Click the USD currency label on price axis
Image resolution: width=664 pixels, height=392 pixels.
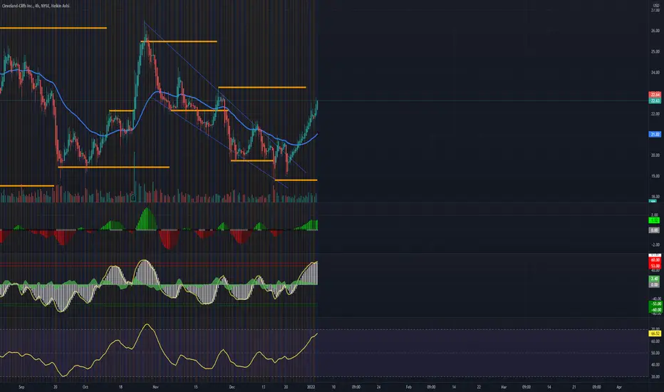point(656,5)
